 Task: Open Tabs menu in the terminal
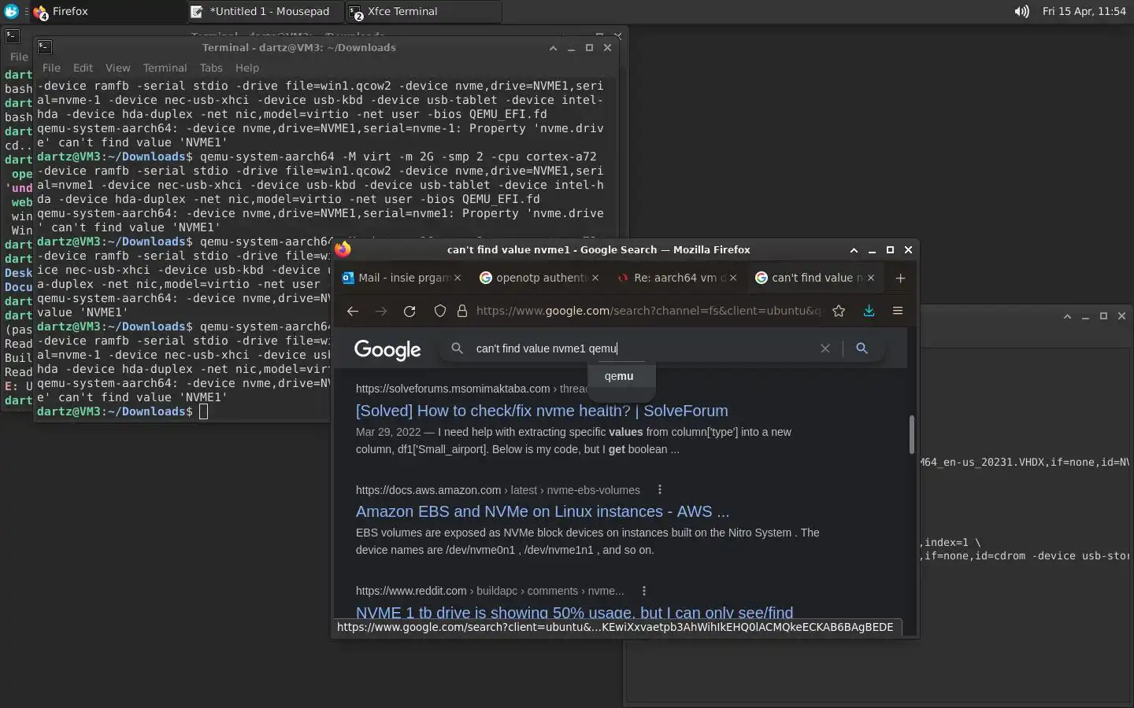[211, 68]
